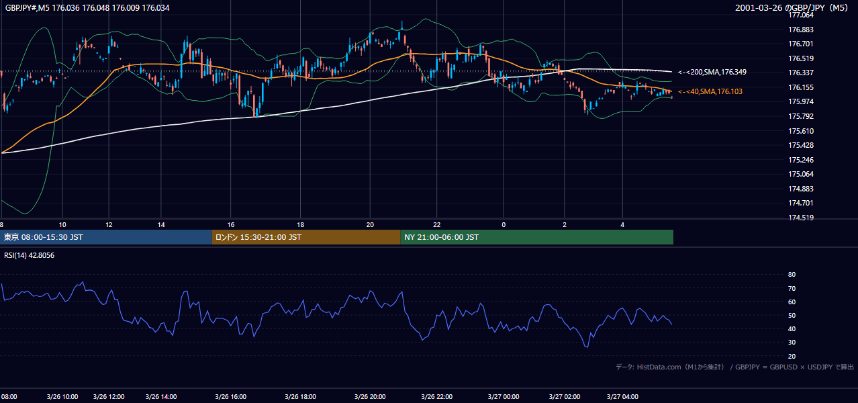Click the 3/26 14:00 time label
The image size is (858, 403).
pos(161,396)
